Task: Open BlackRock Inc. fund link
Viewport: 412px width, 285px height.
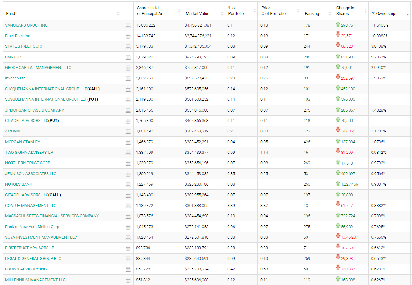Action: (18, 36)
